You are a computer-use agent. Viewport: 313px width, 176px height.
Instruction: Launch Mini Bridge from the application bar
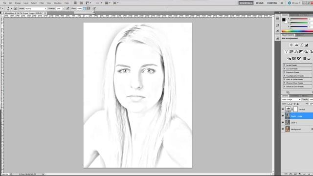click(81, 3)
